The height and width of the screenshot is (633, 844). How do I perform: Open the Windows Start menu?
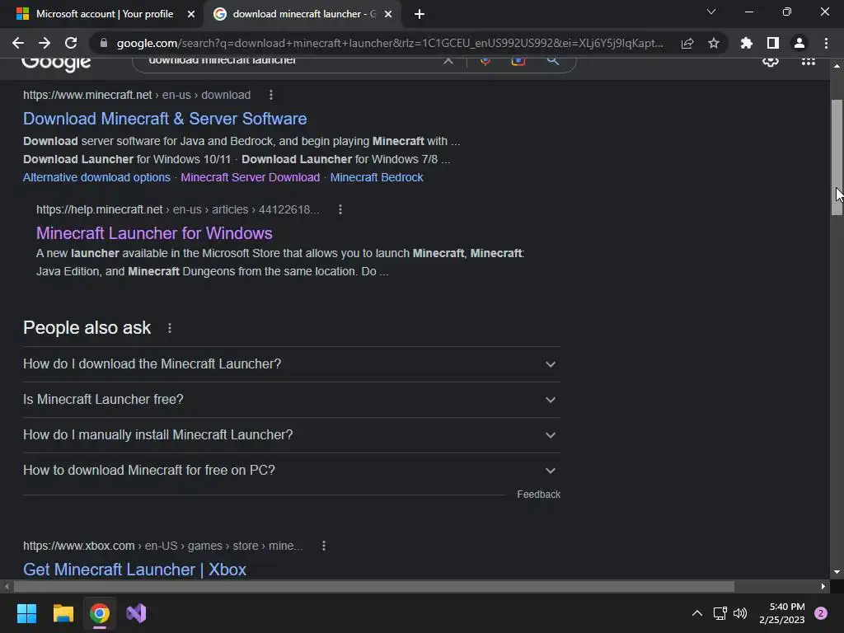click(x=26, y=613)
